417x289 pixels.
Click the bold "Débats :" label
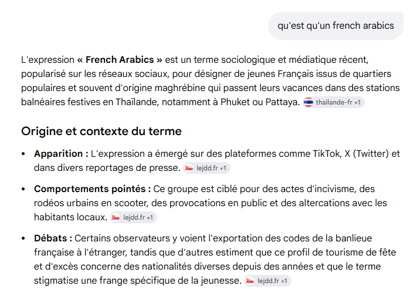click(53, 238)
